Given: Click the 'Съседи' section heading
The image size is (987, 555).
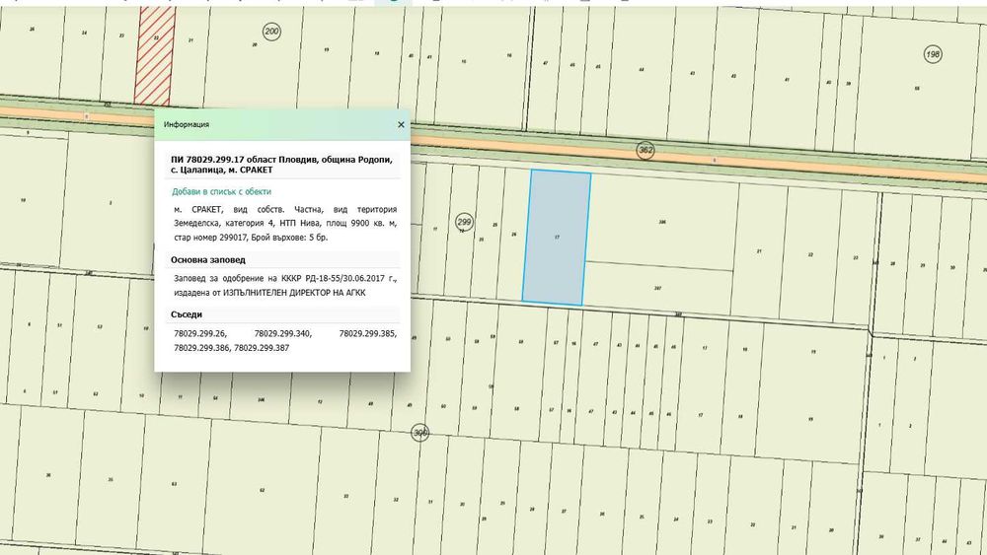Looking at the screenshot, I should coord(187,314).
